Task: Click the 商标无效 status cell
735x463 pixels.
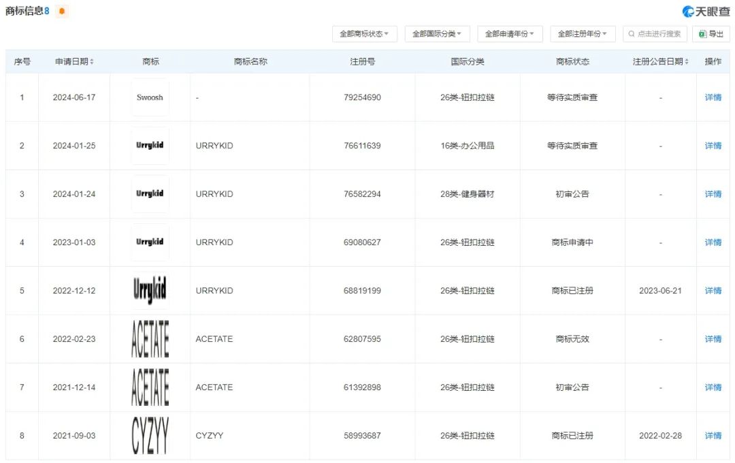Action: (572, 339)
